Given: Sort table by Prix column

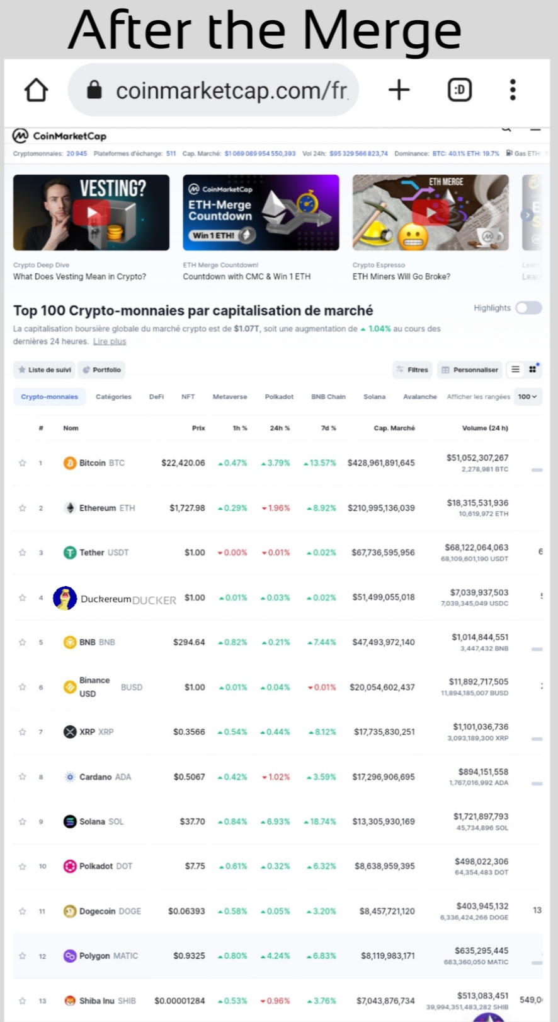Looking at the screenshot, I should (198, 428).
